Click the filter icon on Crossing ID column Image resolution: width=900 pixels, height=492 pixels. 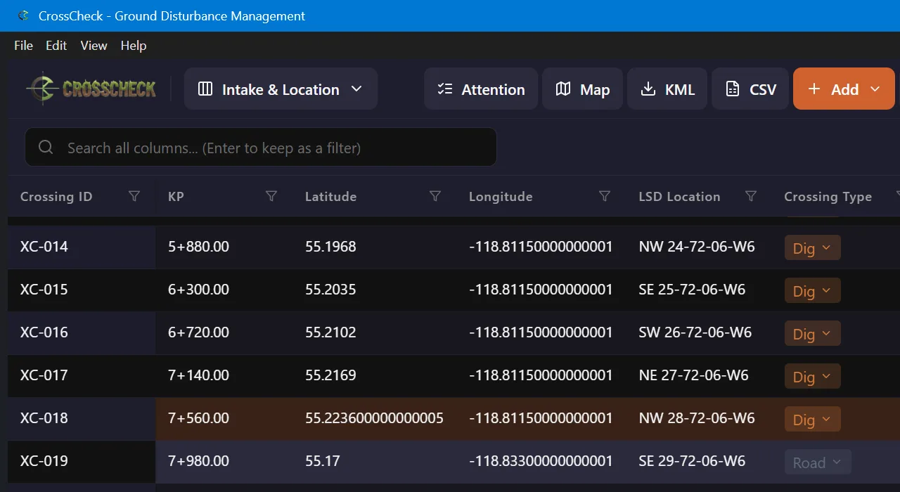pos(134,196)
